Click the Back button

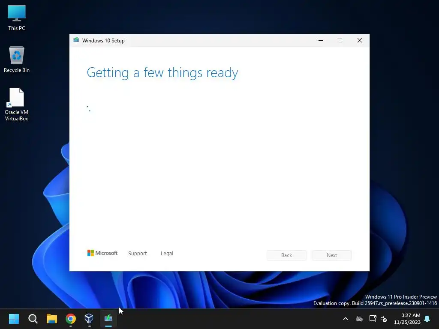287,255
